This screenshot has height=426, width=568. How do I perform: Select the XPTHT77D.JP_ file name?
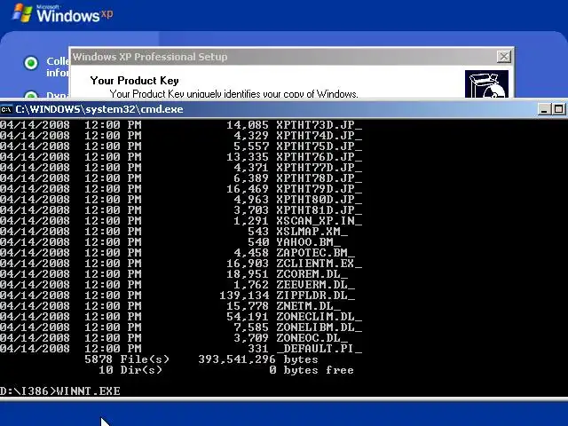tap(319, 168)
